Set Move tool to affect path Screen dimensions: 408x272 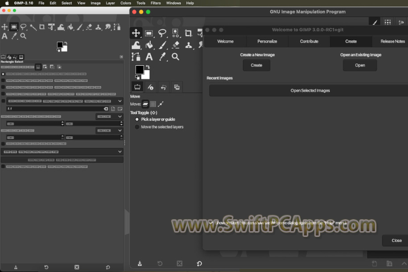pos(161,104)
